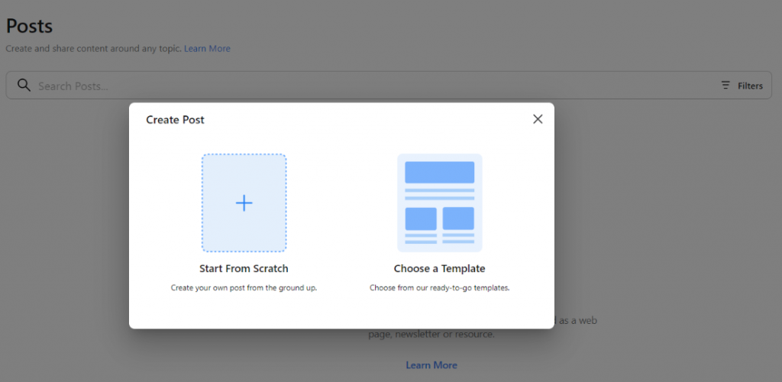This screenshot has height=382, width=782.
Task: Click 'Choose from our ready-to-go templates.'
Action: pos(439,288)
